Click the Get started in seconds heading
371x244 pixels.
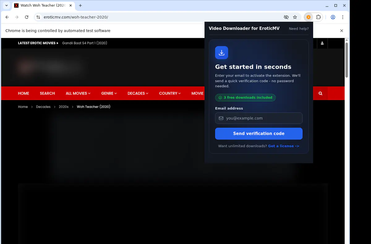pyautogui.click(x=253, y=67)
